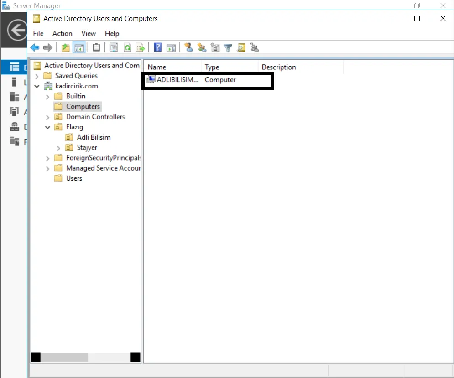Viewport: 454px width, 378px height.
Task: Open Server Manager All Servers sidebar icon
Action: pos(15,97)
